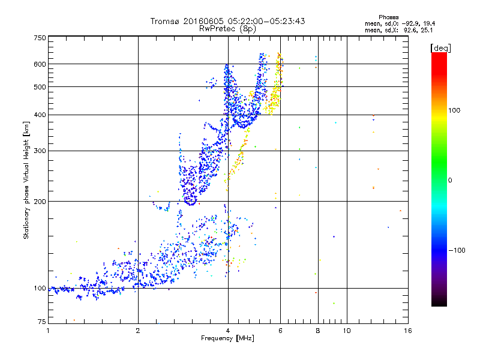This screenshot has width=480, height=360.
Task: Click the frequency axis tick "1"
Action: 48,331
